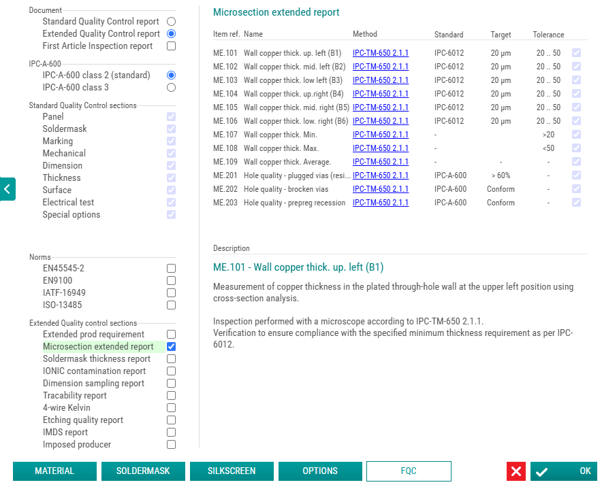Select row Wall copper thick. Min.
Viewport: 602px width, 489px height.
click(x=281, y=135)
